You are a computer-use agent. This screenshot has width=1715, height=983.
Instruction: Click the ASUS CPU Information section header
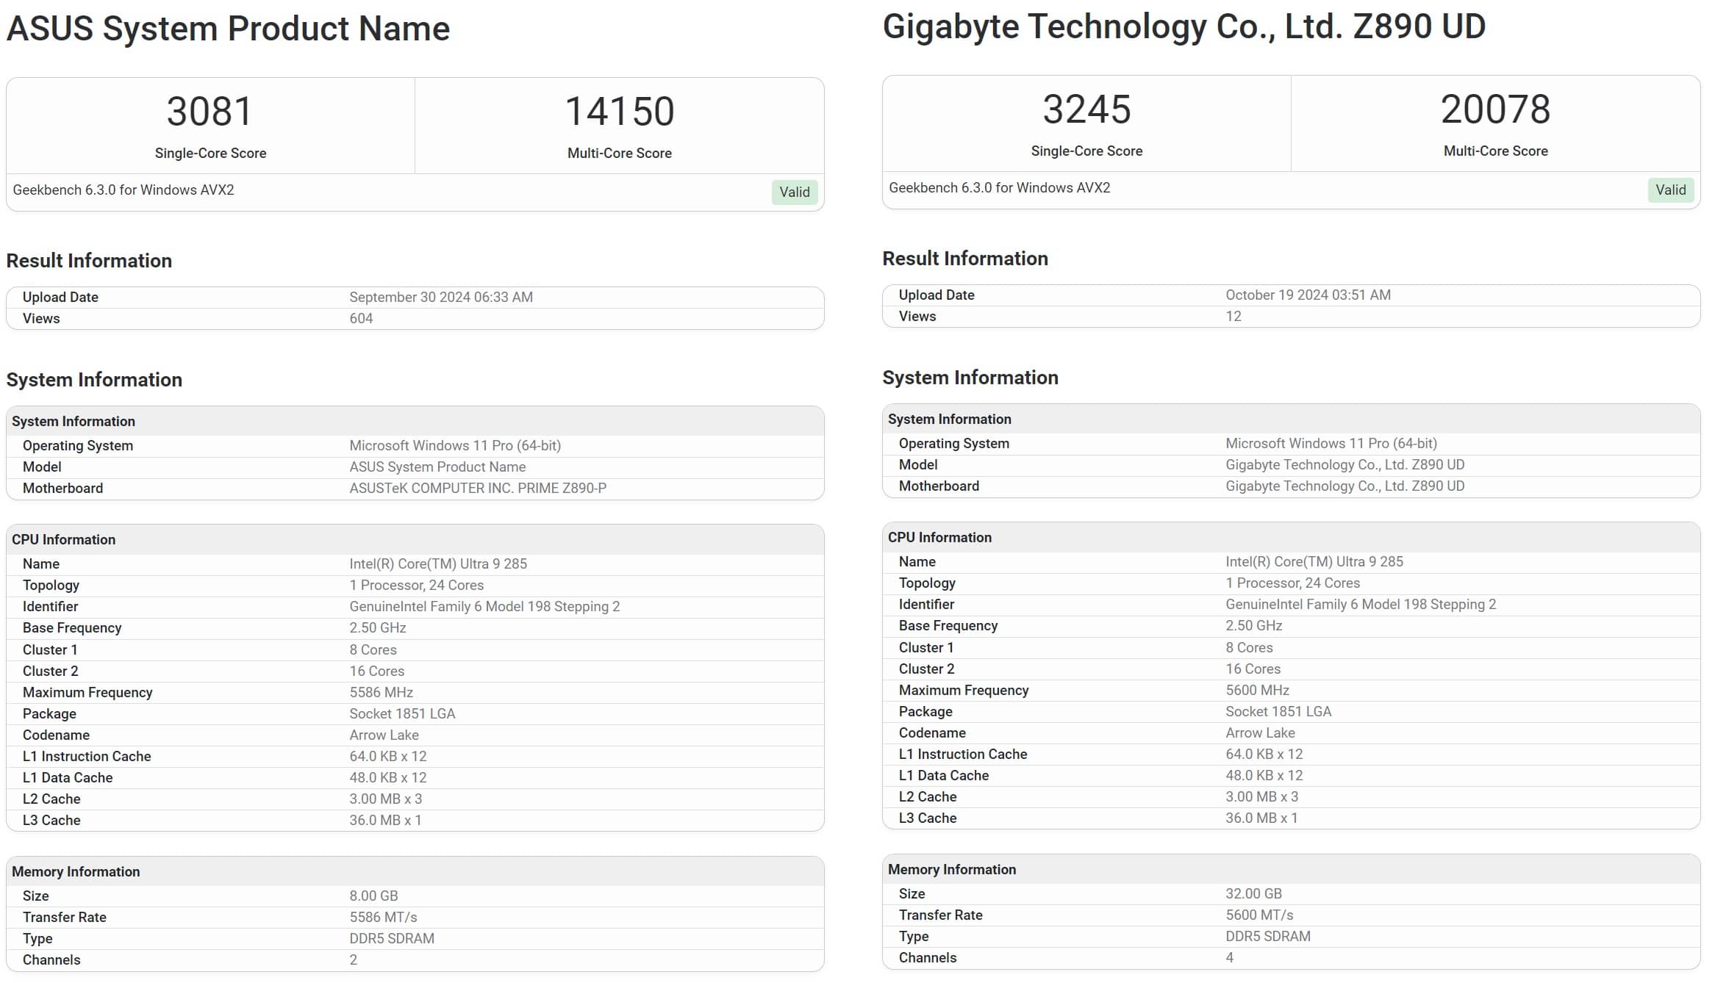[x=415, y=539]
